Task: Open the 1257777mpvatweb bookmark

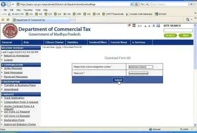Action: [113, 14]
